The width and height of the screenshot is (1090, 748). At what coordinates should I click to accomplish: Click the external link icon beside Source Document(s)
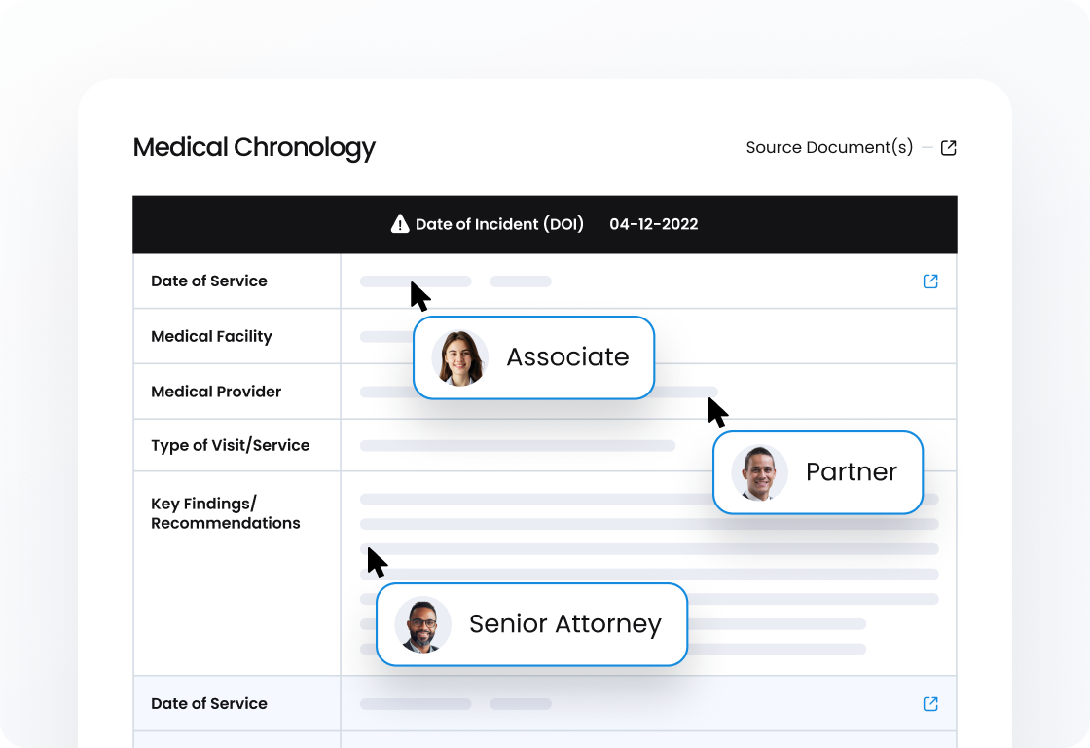(949, 148)
